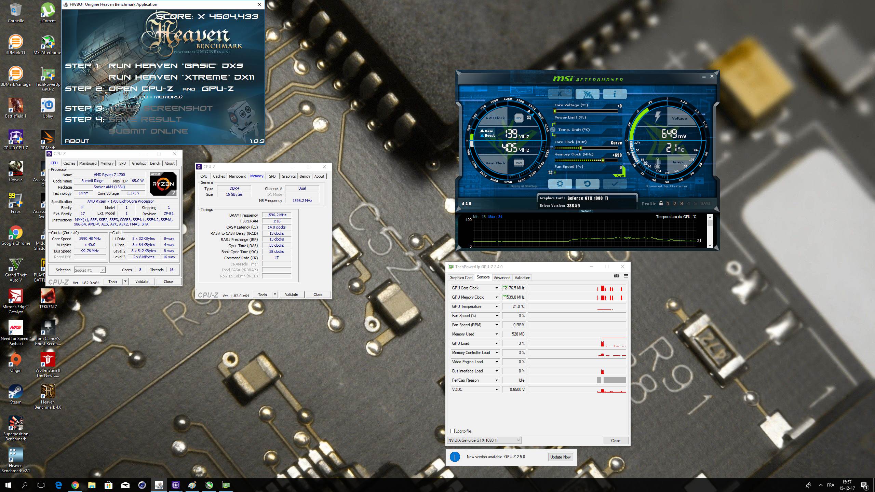Click the profile lock icon in Afterburner
The image size is (875, 492).
661,203
